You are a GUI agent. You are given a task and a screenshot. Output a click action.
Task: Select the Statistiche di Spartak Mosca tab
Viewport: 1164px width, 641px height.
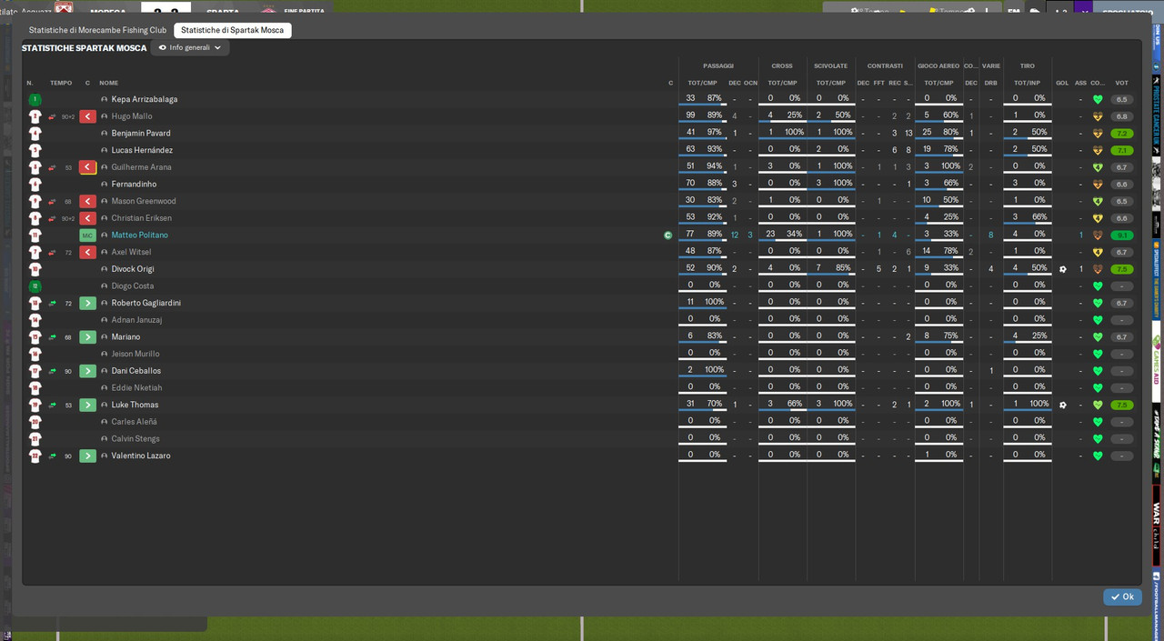click(x=232, y=30)
